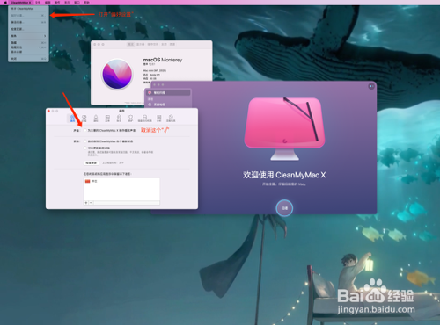This screenshot has width=440, height=325.
Task: Toggle the beta version updates checkbox
Action: tap(85, 148)
